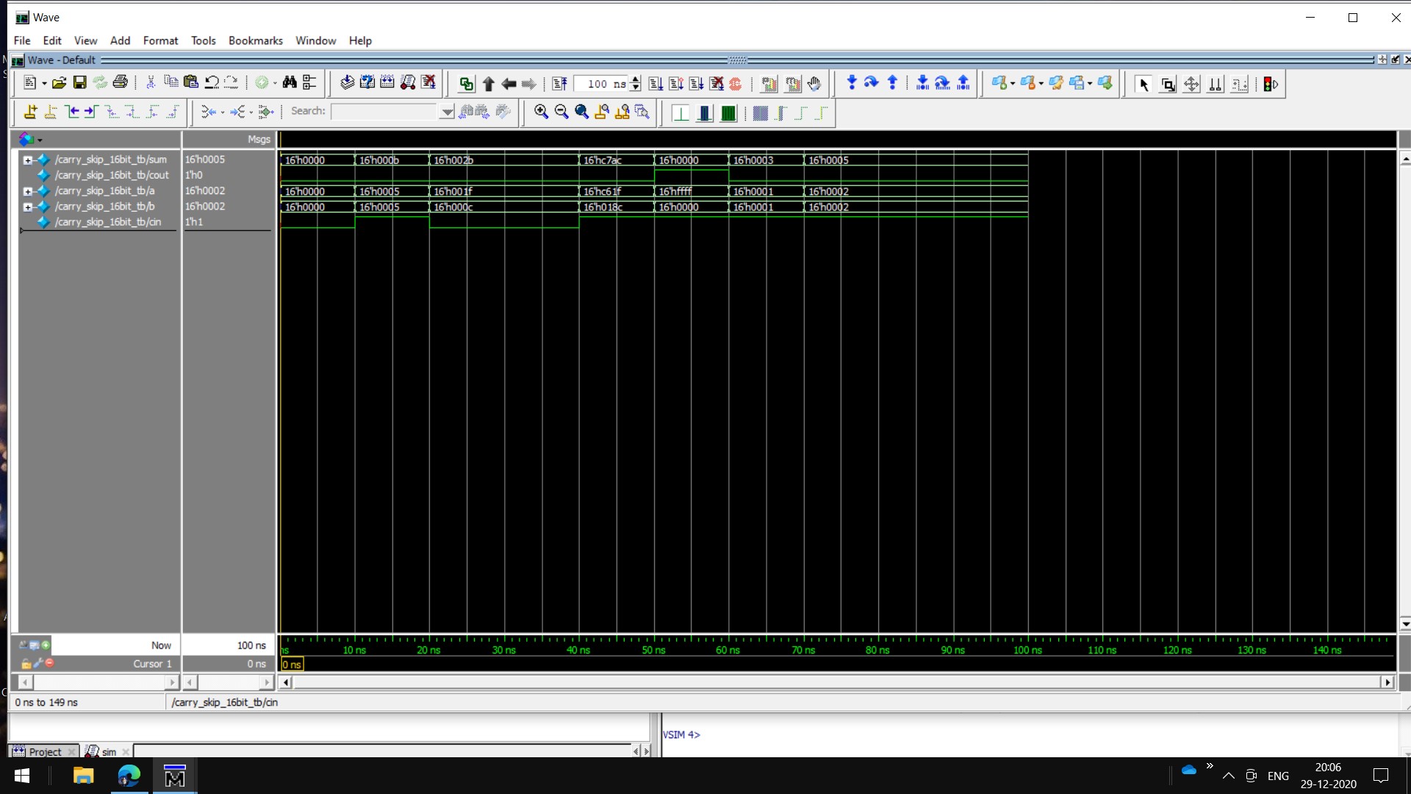Click the Find binoculars icon
The image size is (1411, 794).
pyautogui.click(x=290, y=83)
